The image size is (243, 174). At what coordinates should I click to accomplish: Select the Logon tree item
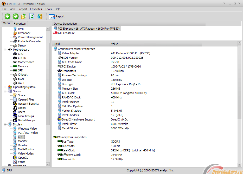pos(22,108)
